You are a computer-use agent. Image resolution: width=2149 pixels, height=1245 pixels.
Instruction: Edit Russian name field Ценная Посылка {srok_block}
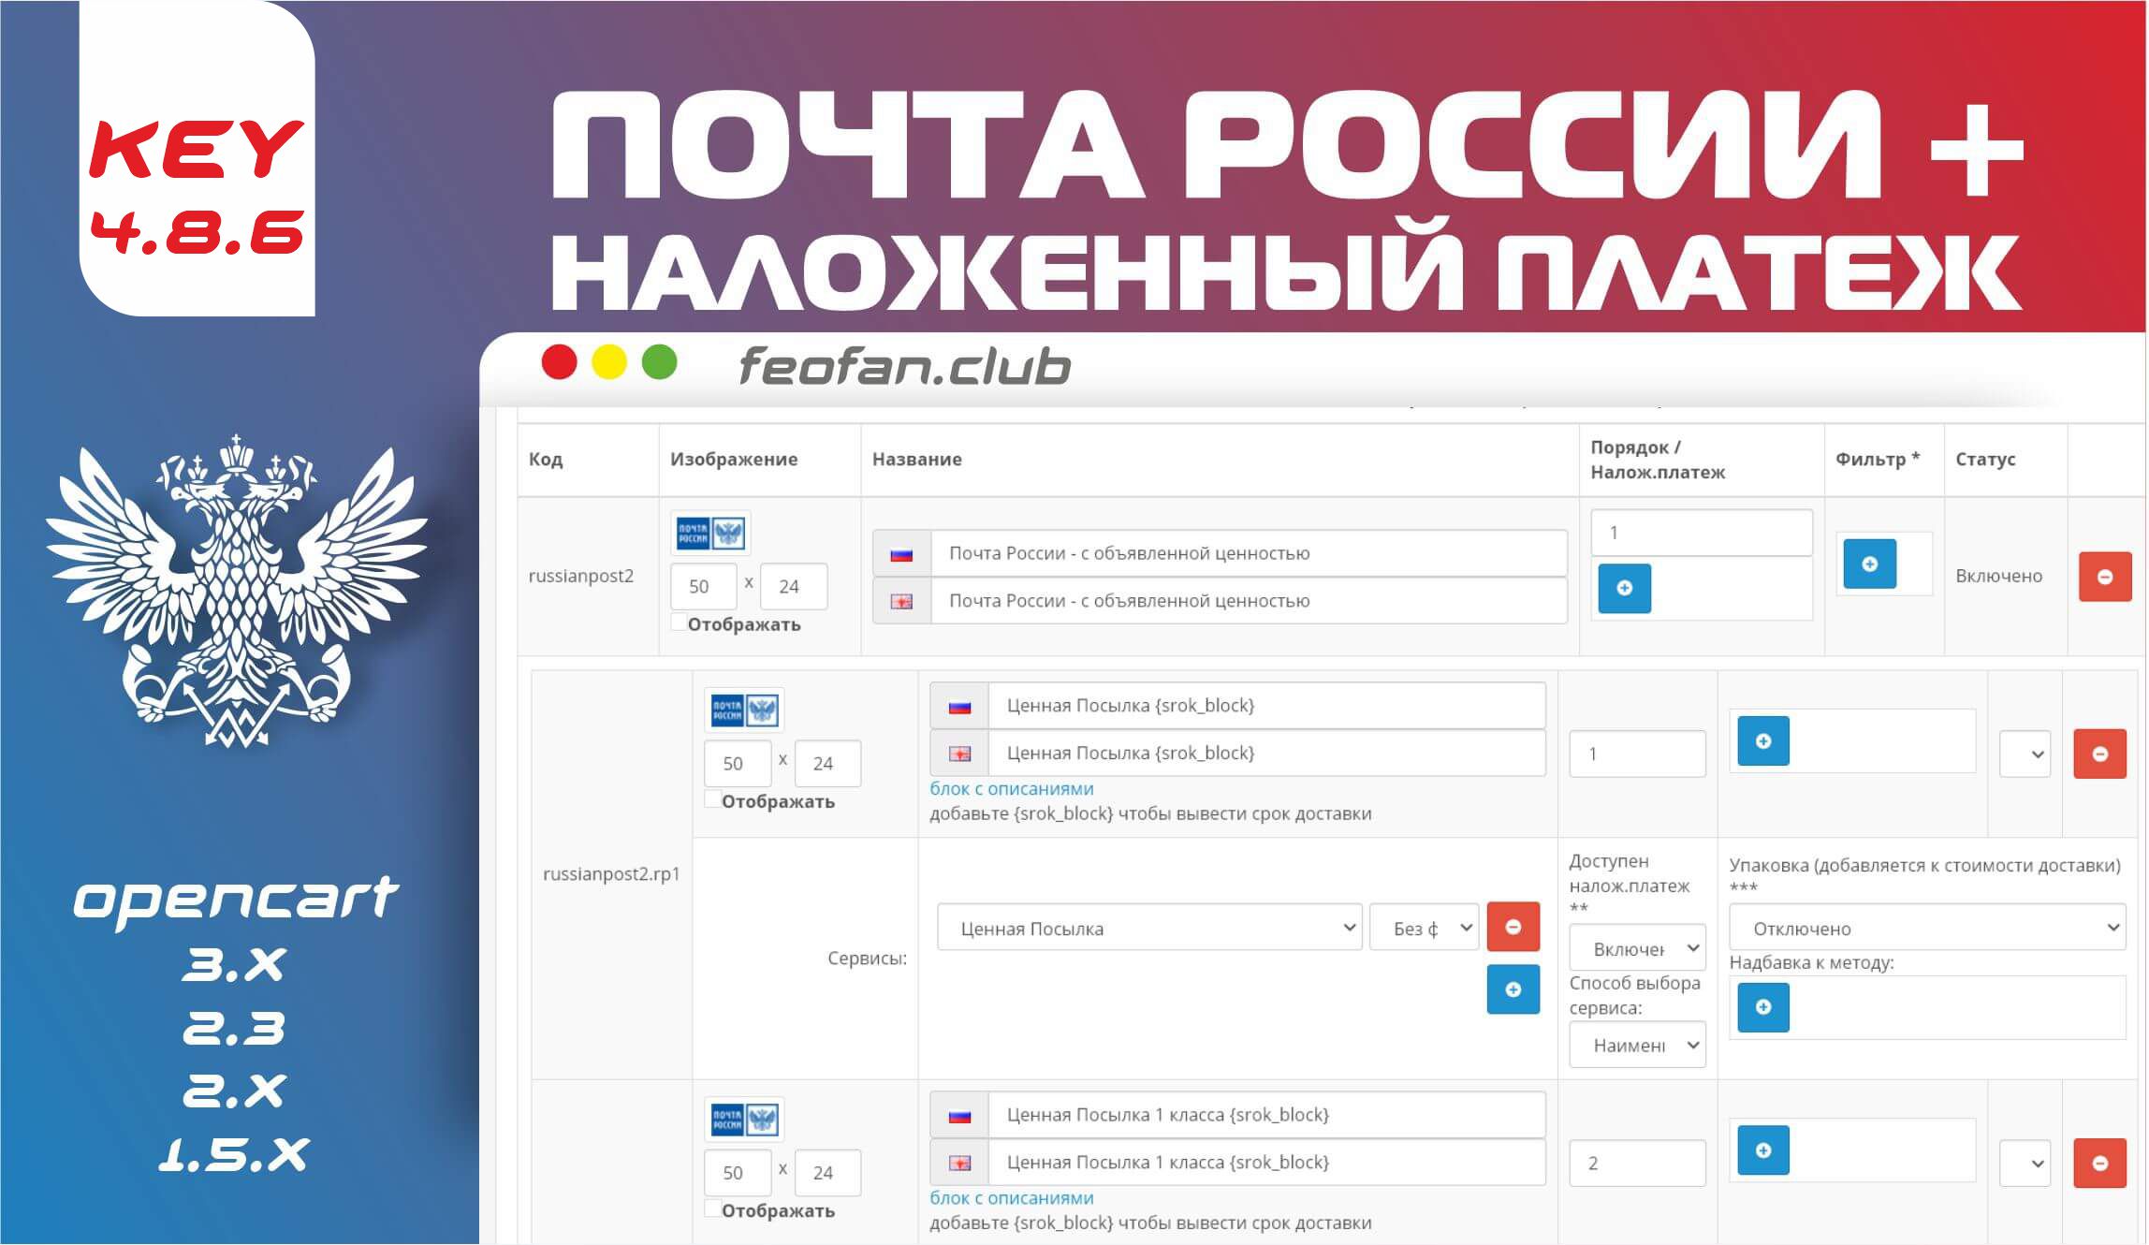[1266, 706]
